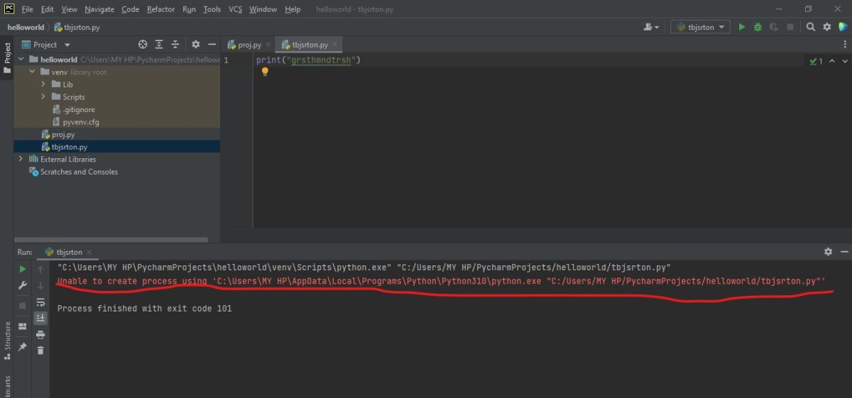Open the Tools menu

[212, 9]
